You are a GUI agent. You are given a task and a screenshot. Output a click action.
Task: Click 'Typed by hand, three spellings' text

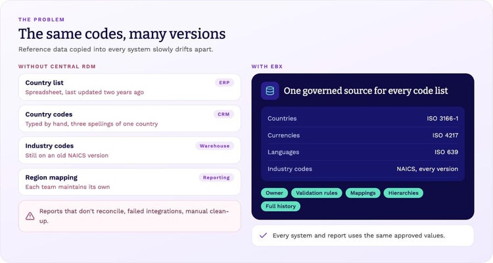point(68,124)
